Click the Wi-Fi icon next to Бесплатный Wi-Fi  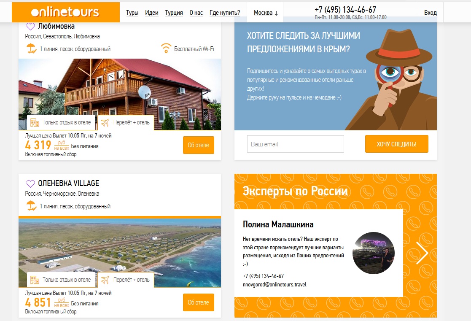click(x=166, y=49)
